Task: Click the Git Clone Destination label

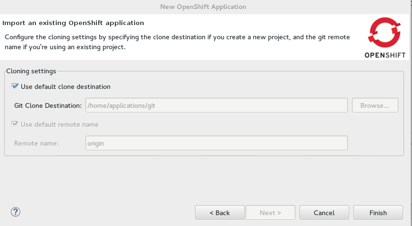Action: [48, 105]
